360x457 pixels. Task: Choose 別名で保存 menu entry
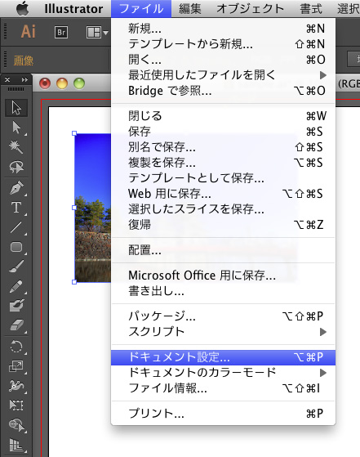click(x=223, y=147)
